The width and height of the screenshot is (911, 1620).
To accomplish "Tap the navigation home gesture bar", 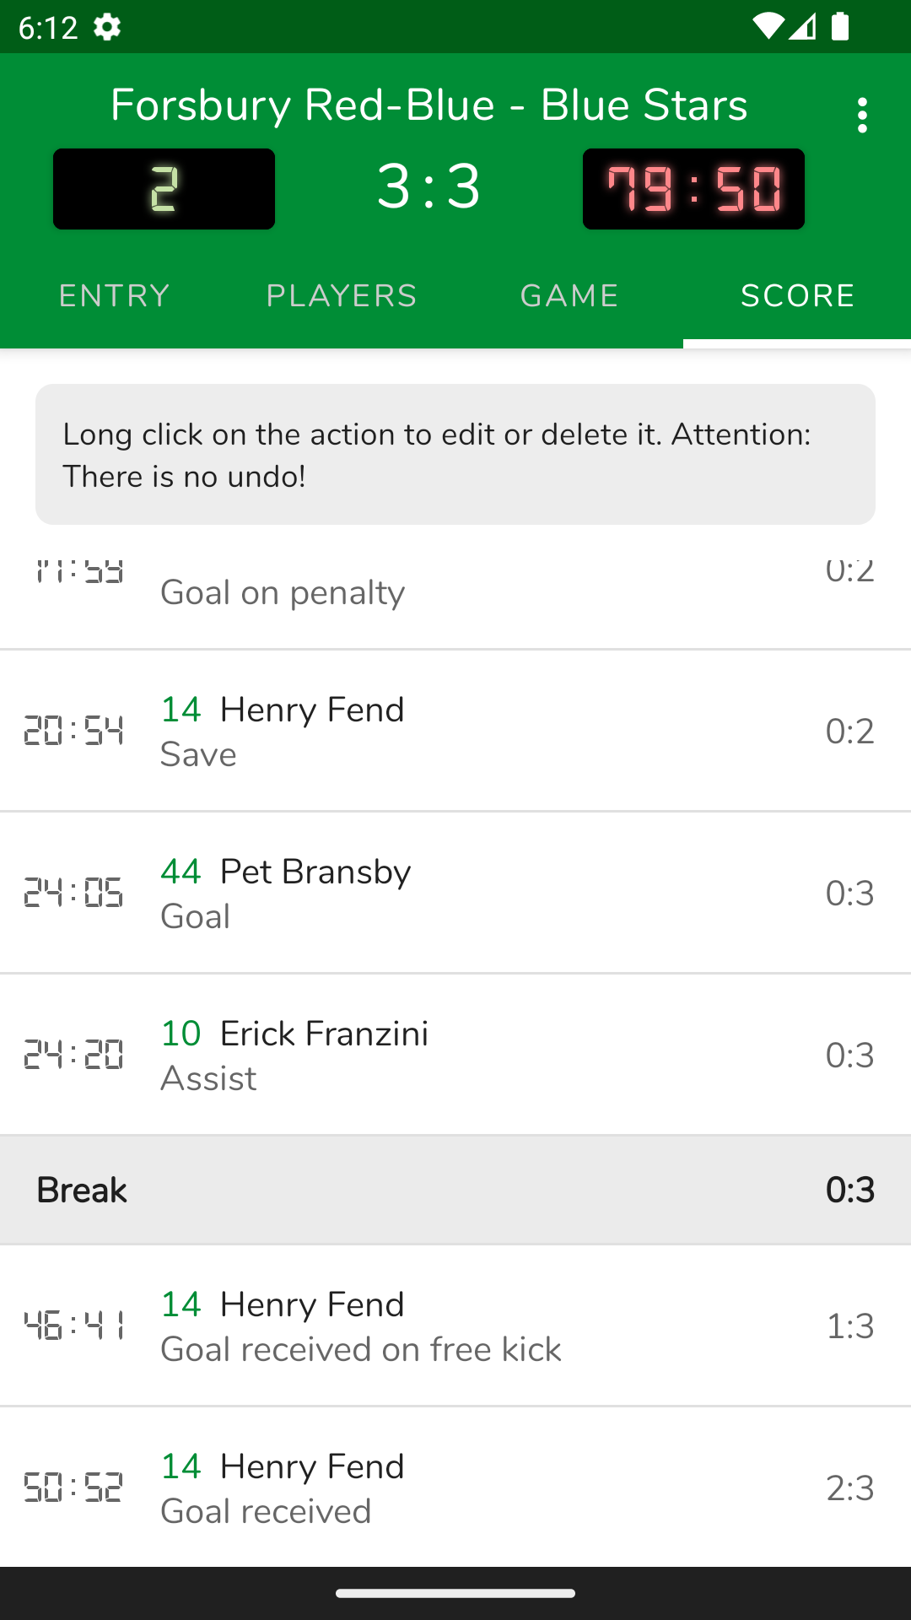I will pos(455,1593).
